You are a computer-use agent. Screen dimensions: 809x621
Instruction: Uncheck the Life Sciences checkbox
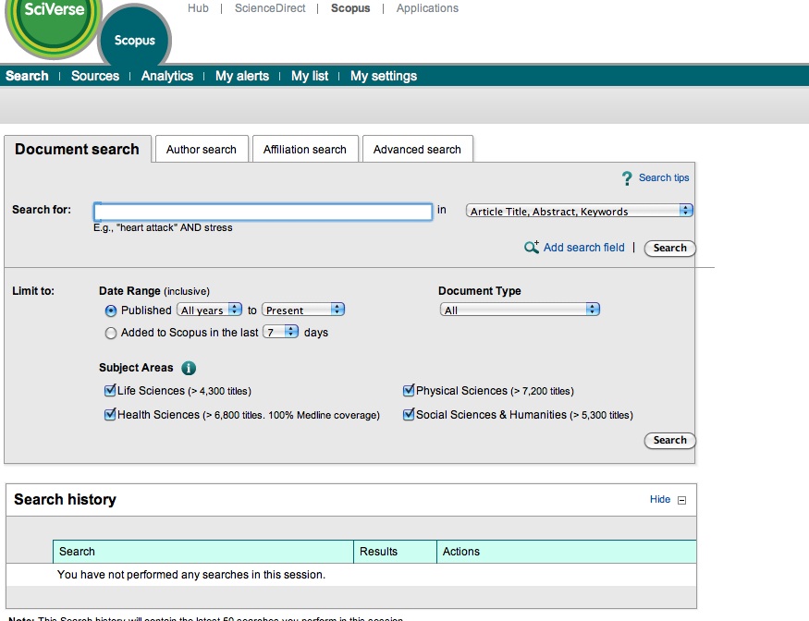tap(110, 391)
